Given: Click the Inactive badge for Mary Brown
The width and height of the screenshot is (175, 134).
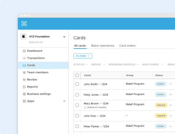Looking at the screenshot, I should tap(161, 105).
